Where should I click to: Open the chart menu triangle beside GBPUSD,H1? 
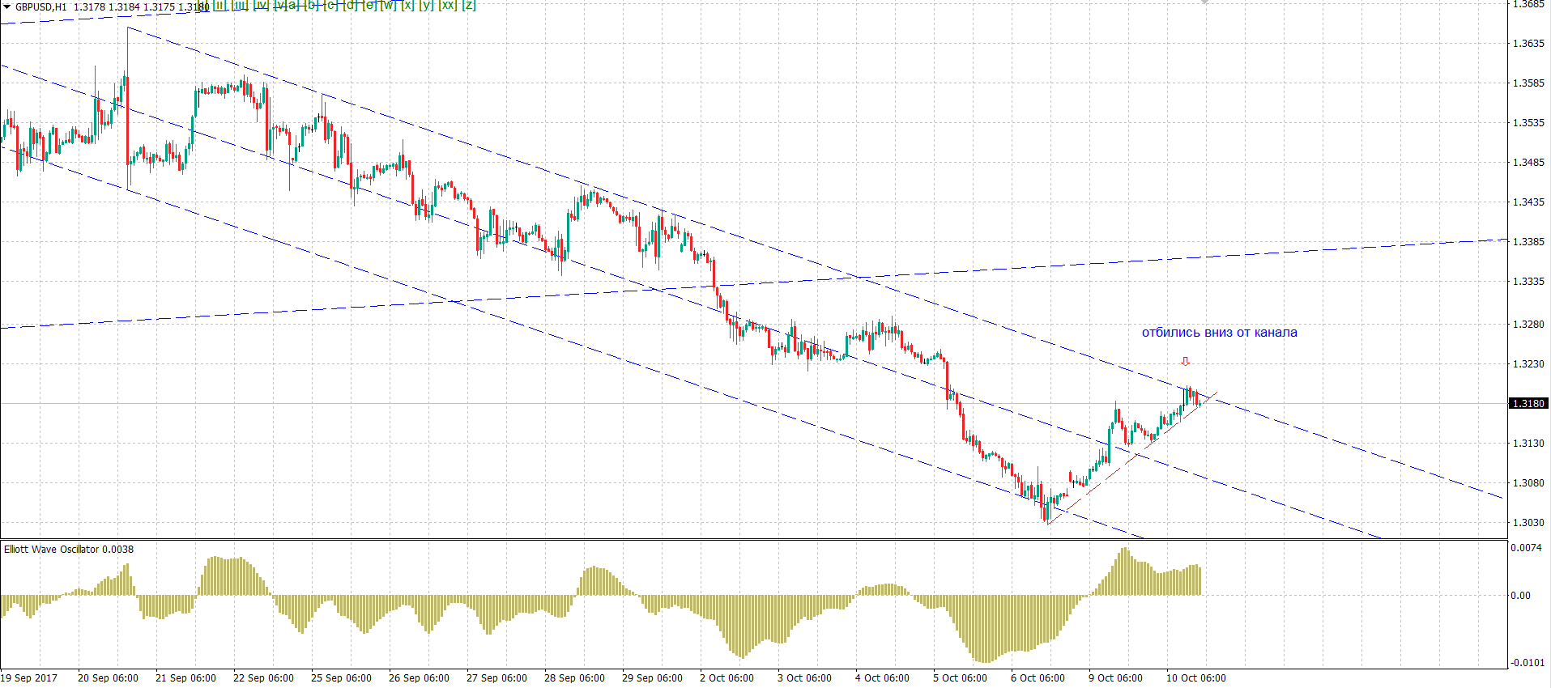click(6, 6)
